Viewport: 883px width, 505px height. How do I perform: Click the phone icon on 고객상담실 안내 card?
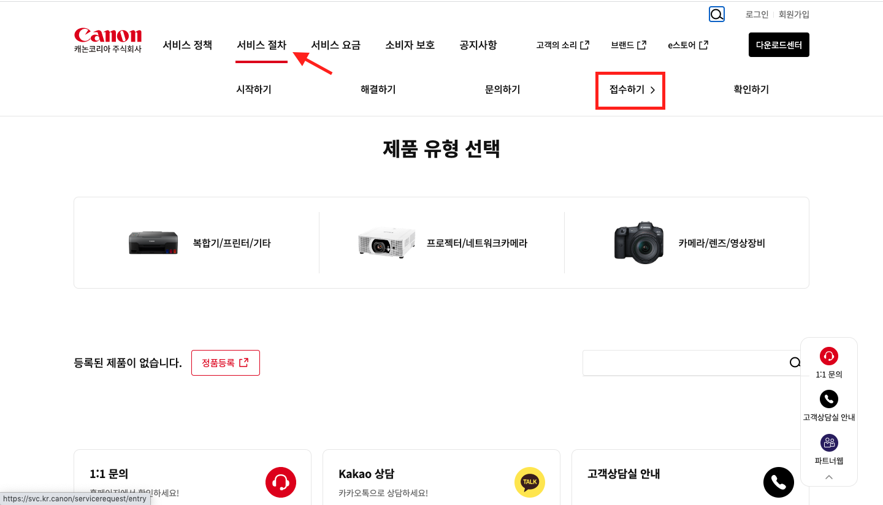(778, 482)
